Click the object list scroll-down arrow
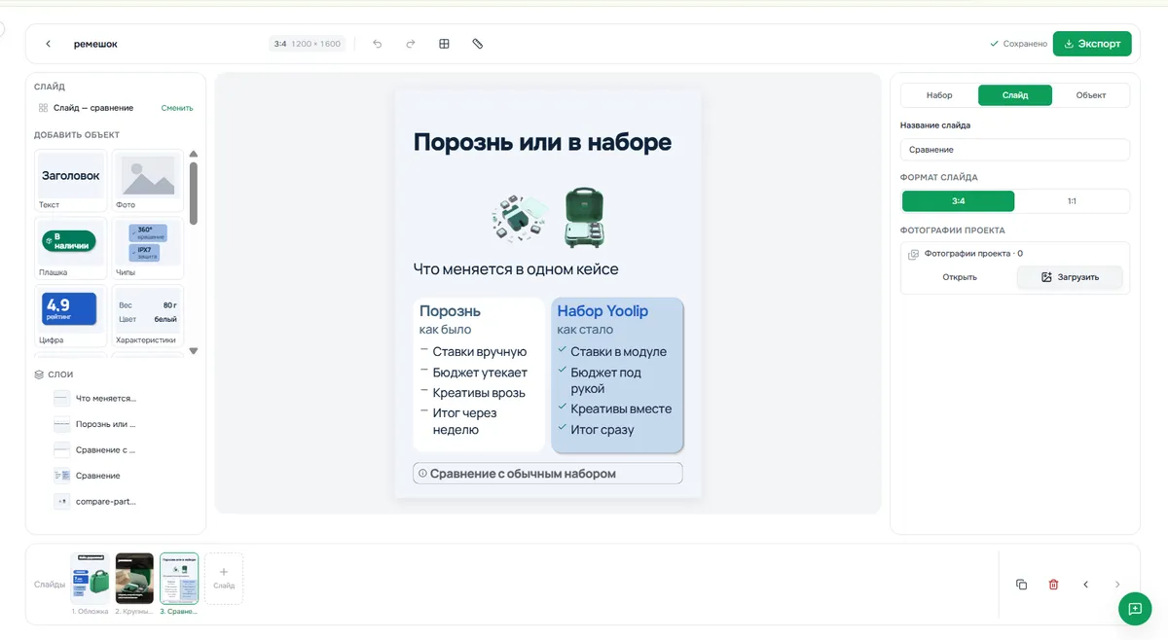Viewport: 1168px width, 640px height. (194, 351)
